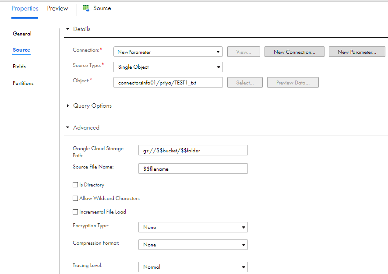Click the Source File Name field

pos(193,169)
